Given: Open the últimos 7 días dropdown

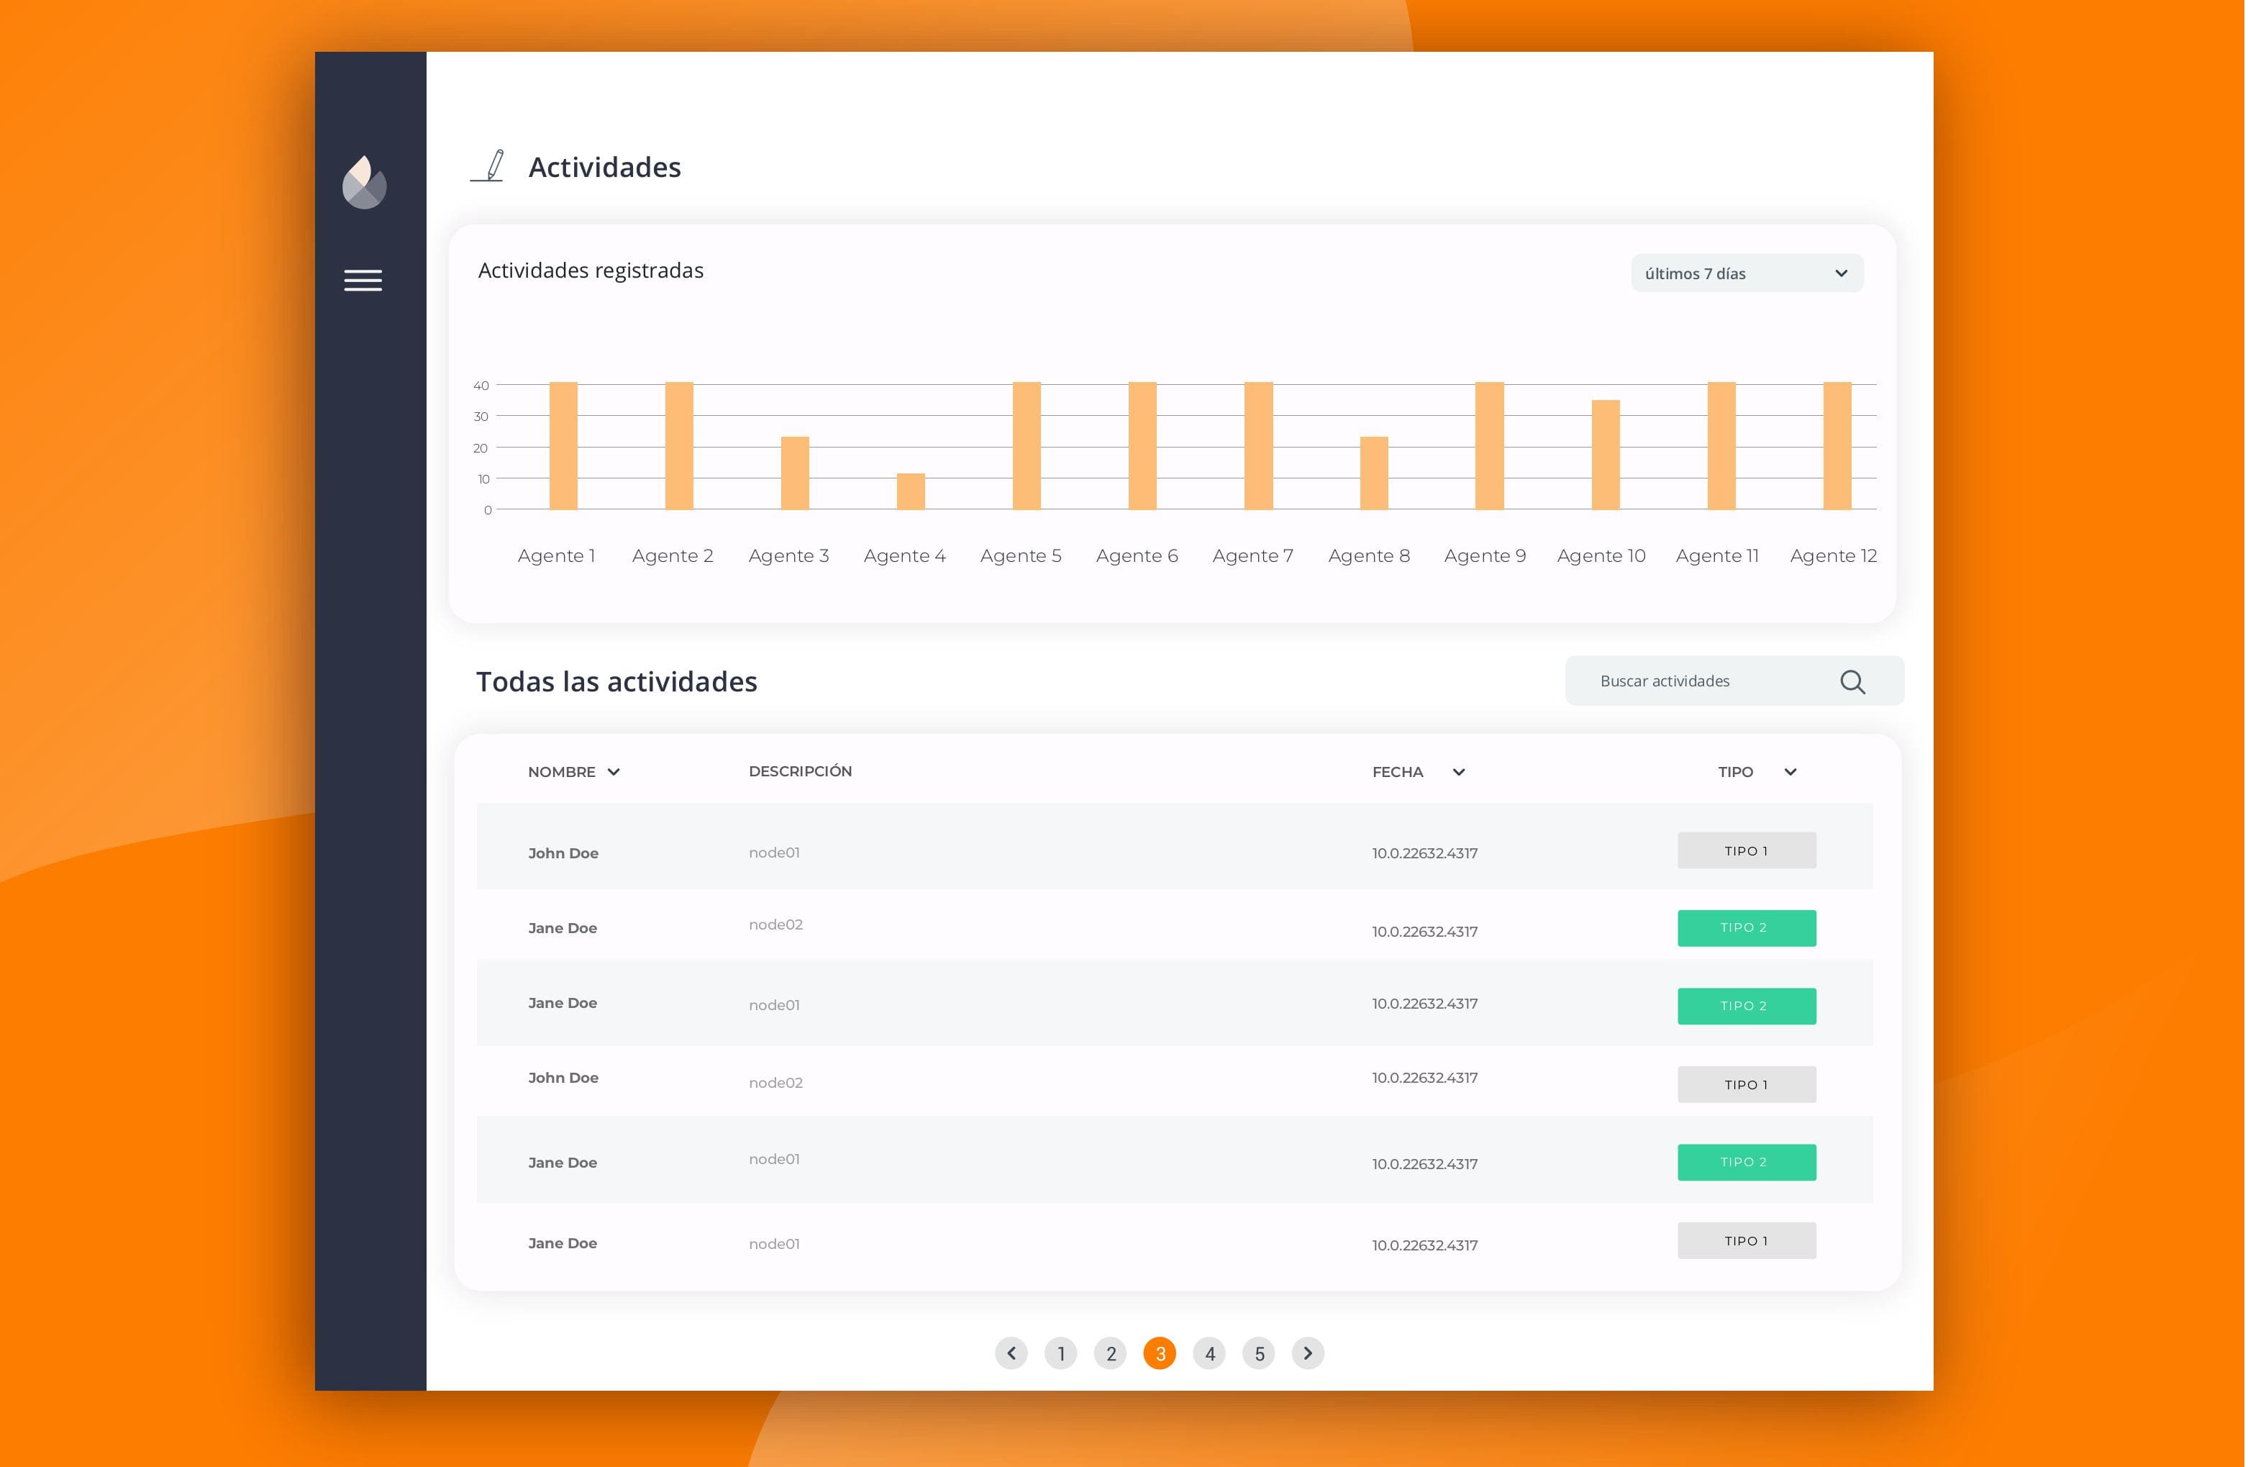Looking at the screenshot, I should click(x=1747, y=273).
